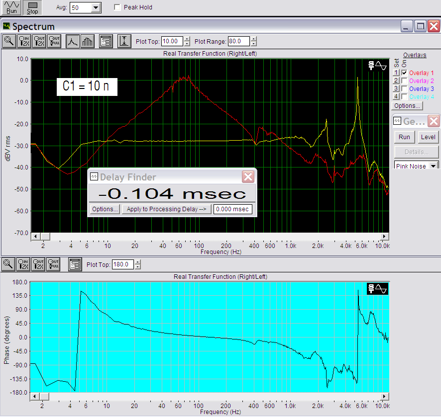Image resolution: width=441 pixels, height=417 pixels.
Task: Zoom Out 2X on the phase plot
Action: [x=38, y=264]
